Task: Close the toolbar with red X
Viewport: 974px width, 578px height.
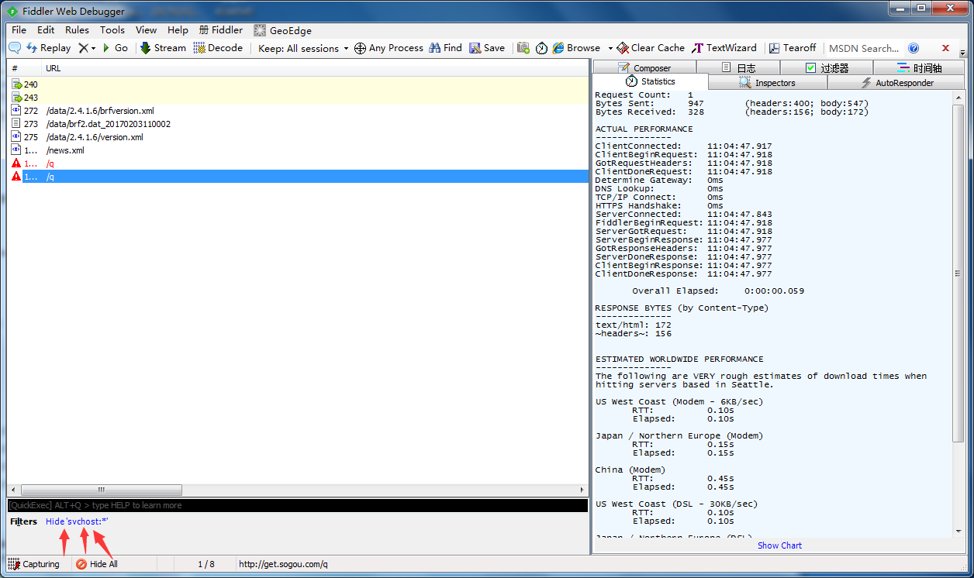Action: (945, 48)
